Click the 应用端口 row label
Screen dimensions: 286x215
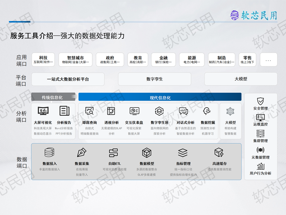click(x=21, y=61)
